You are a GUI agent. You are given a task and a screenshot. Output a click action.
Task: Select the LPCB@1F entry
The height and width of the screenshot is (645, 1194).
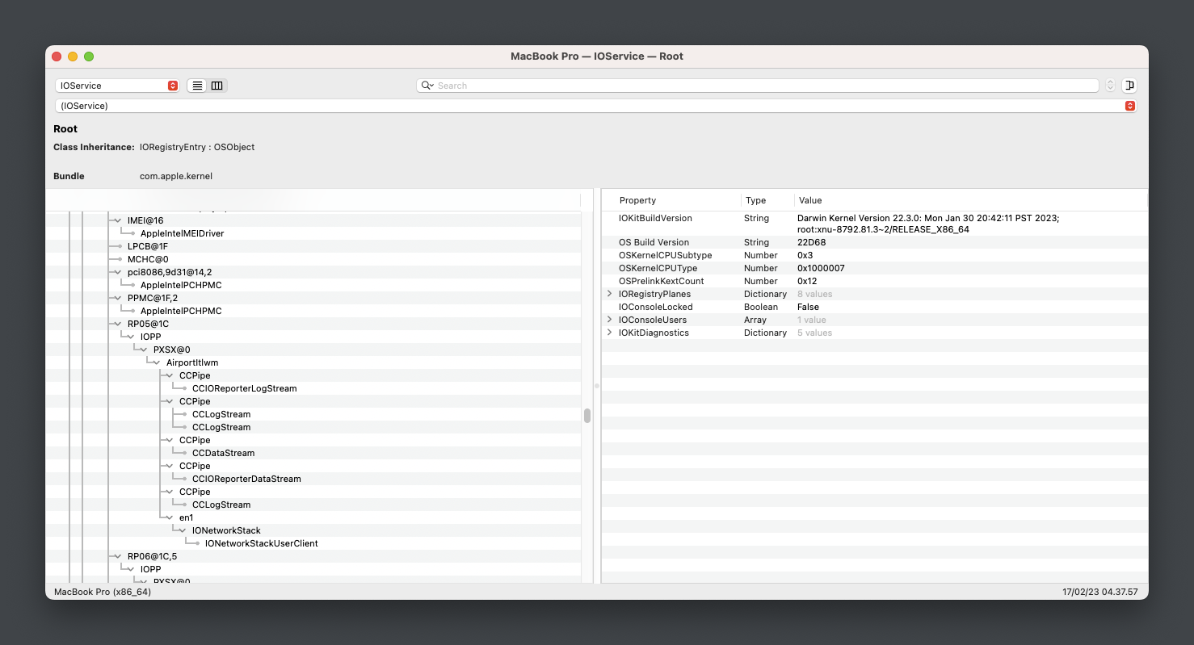point(148,246)
